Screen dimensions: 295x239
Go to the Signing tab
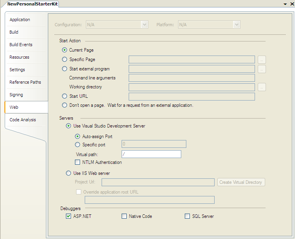(x=16, y=95)
